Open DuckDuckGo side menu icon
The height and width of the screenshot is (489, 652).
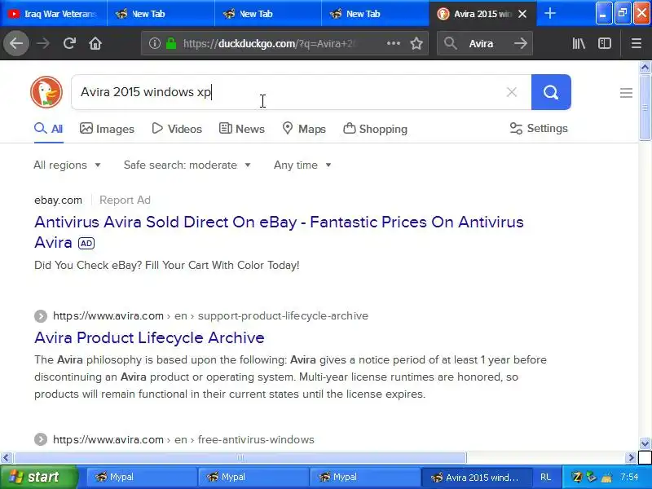tap(626, 92)
